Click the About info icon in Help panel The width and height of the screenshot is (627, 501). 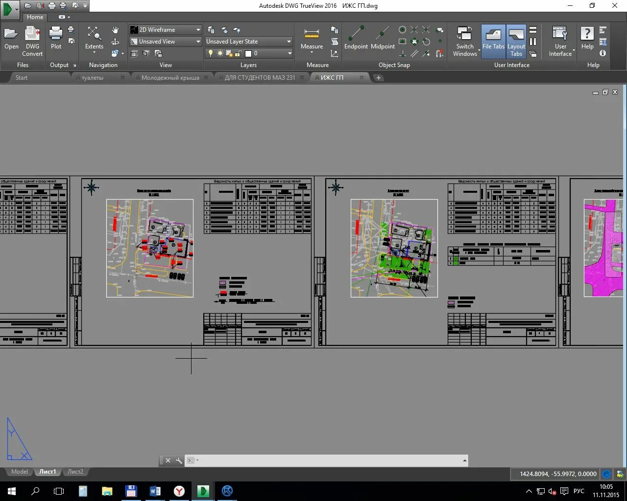pos(603,53)
